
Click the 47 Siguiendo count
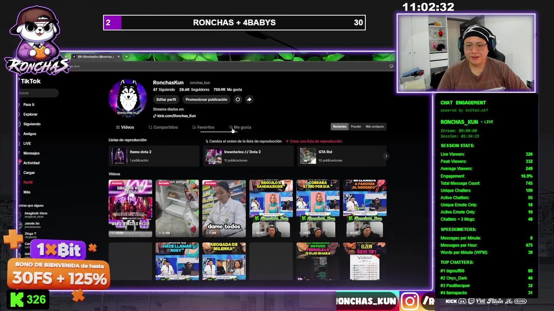coord(164,89)
